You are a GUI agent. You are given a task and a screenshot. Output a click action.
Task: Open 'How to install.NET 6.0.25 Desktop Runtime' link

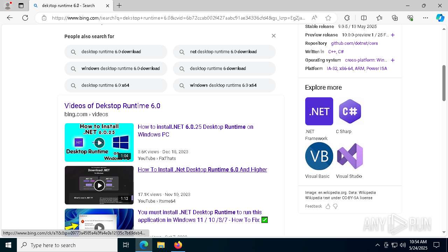(196, 131)
